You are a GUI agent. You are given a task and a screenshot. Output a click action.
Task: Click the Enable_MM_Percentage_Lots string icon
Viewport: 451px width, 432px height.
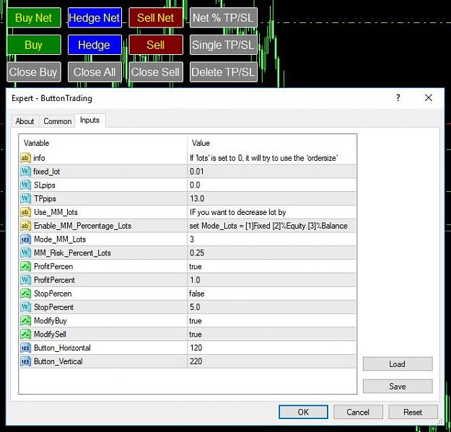[25, 226]
